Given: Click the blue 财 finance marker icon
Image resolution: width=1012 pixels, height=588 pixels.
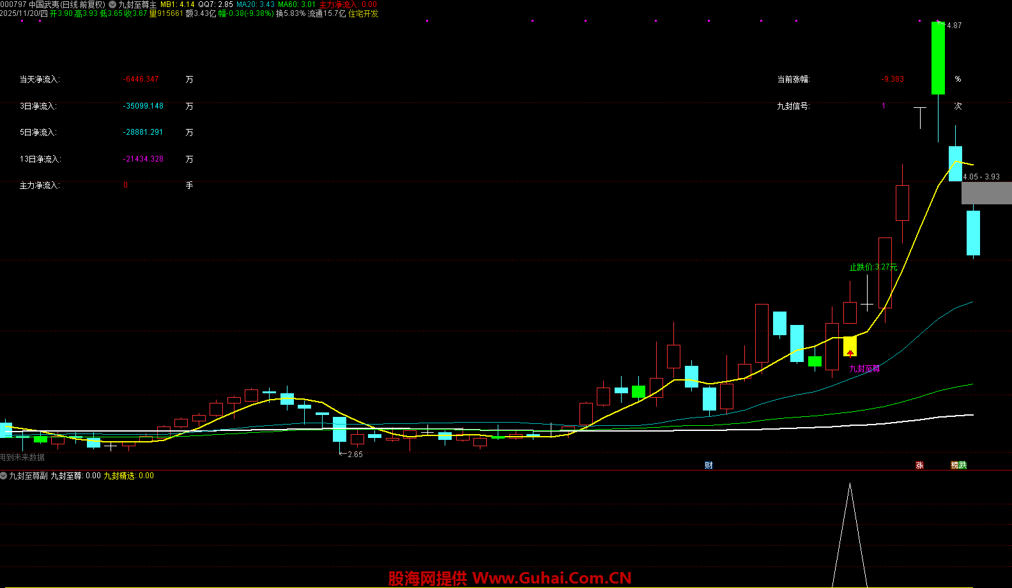Looking at the screenshot, I should coord(709,465).
